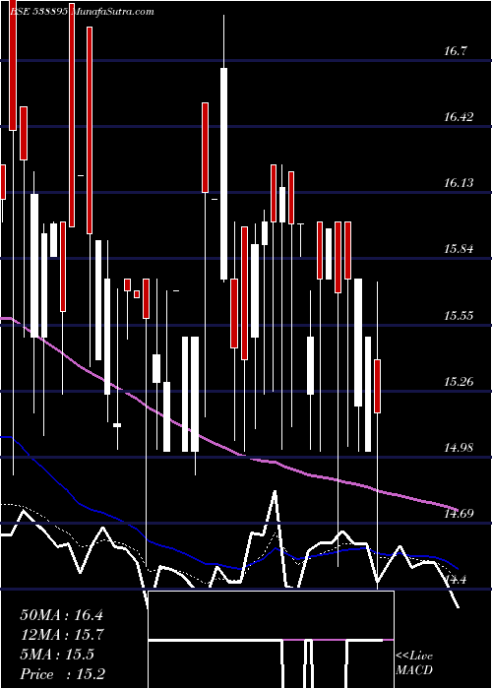The image size is (492, 689).
Task: Click the 15.84 price axis label
Action: pos(459,249)
